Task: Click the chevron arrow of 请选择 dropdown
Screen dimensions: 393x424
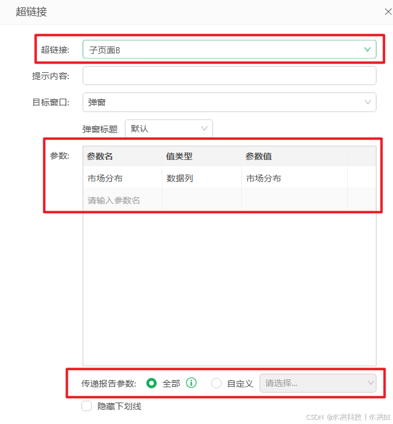Action: point(370,383)
